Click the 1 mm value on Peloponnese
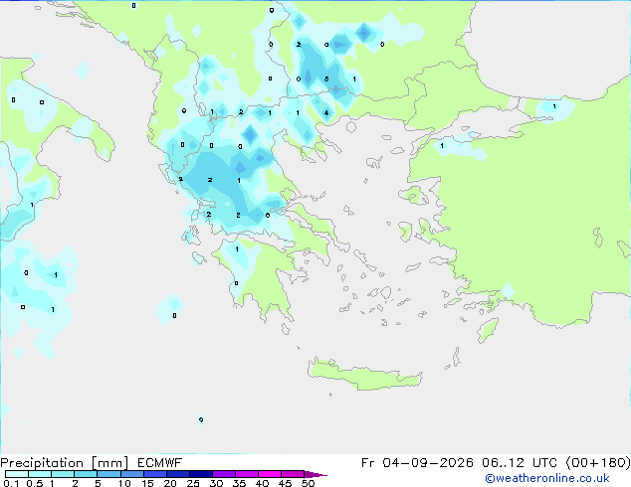Image resolution: width=631 pixels, height=487 pixels. 237,249
